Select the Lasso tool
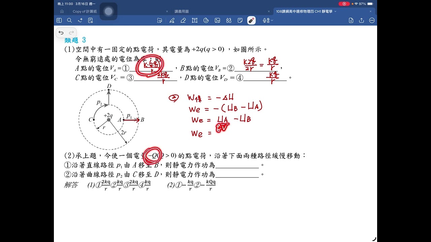431x242 pixels. click(x=160, y=21)
